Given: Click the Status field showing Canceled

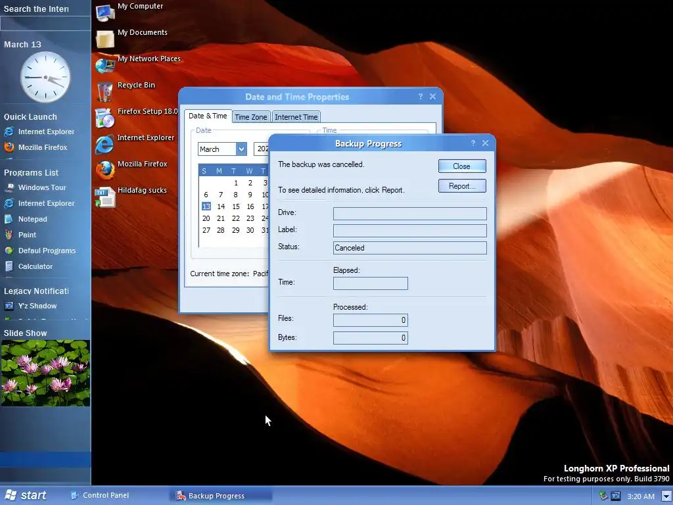Looking at the screenshot, I should 410,248.
